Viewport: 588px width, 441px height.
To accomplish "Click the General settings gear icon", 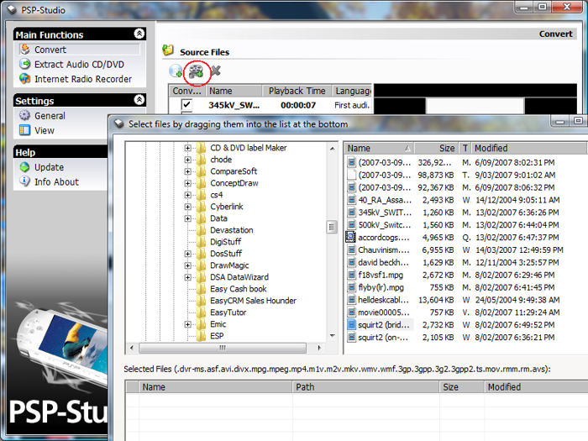I will coord(24,116).
